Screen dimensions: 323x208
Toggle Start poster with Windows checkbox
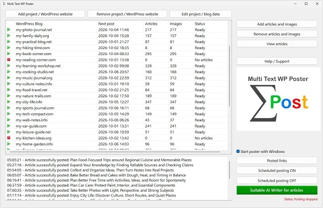click(238, 151)
